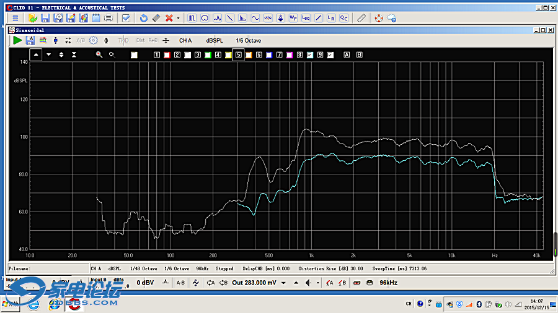This screenshot has height=313, width=558.
Task: Open the print icon in main toolbar
Action: [x=108, y=18]
